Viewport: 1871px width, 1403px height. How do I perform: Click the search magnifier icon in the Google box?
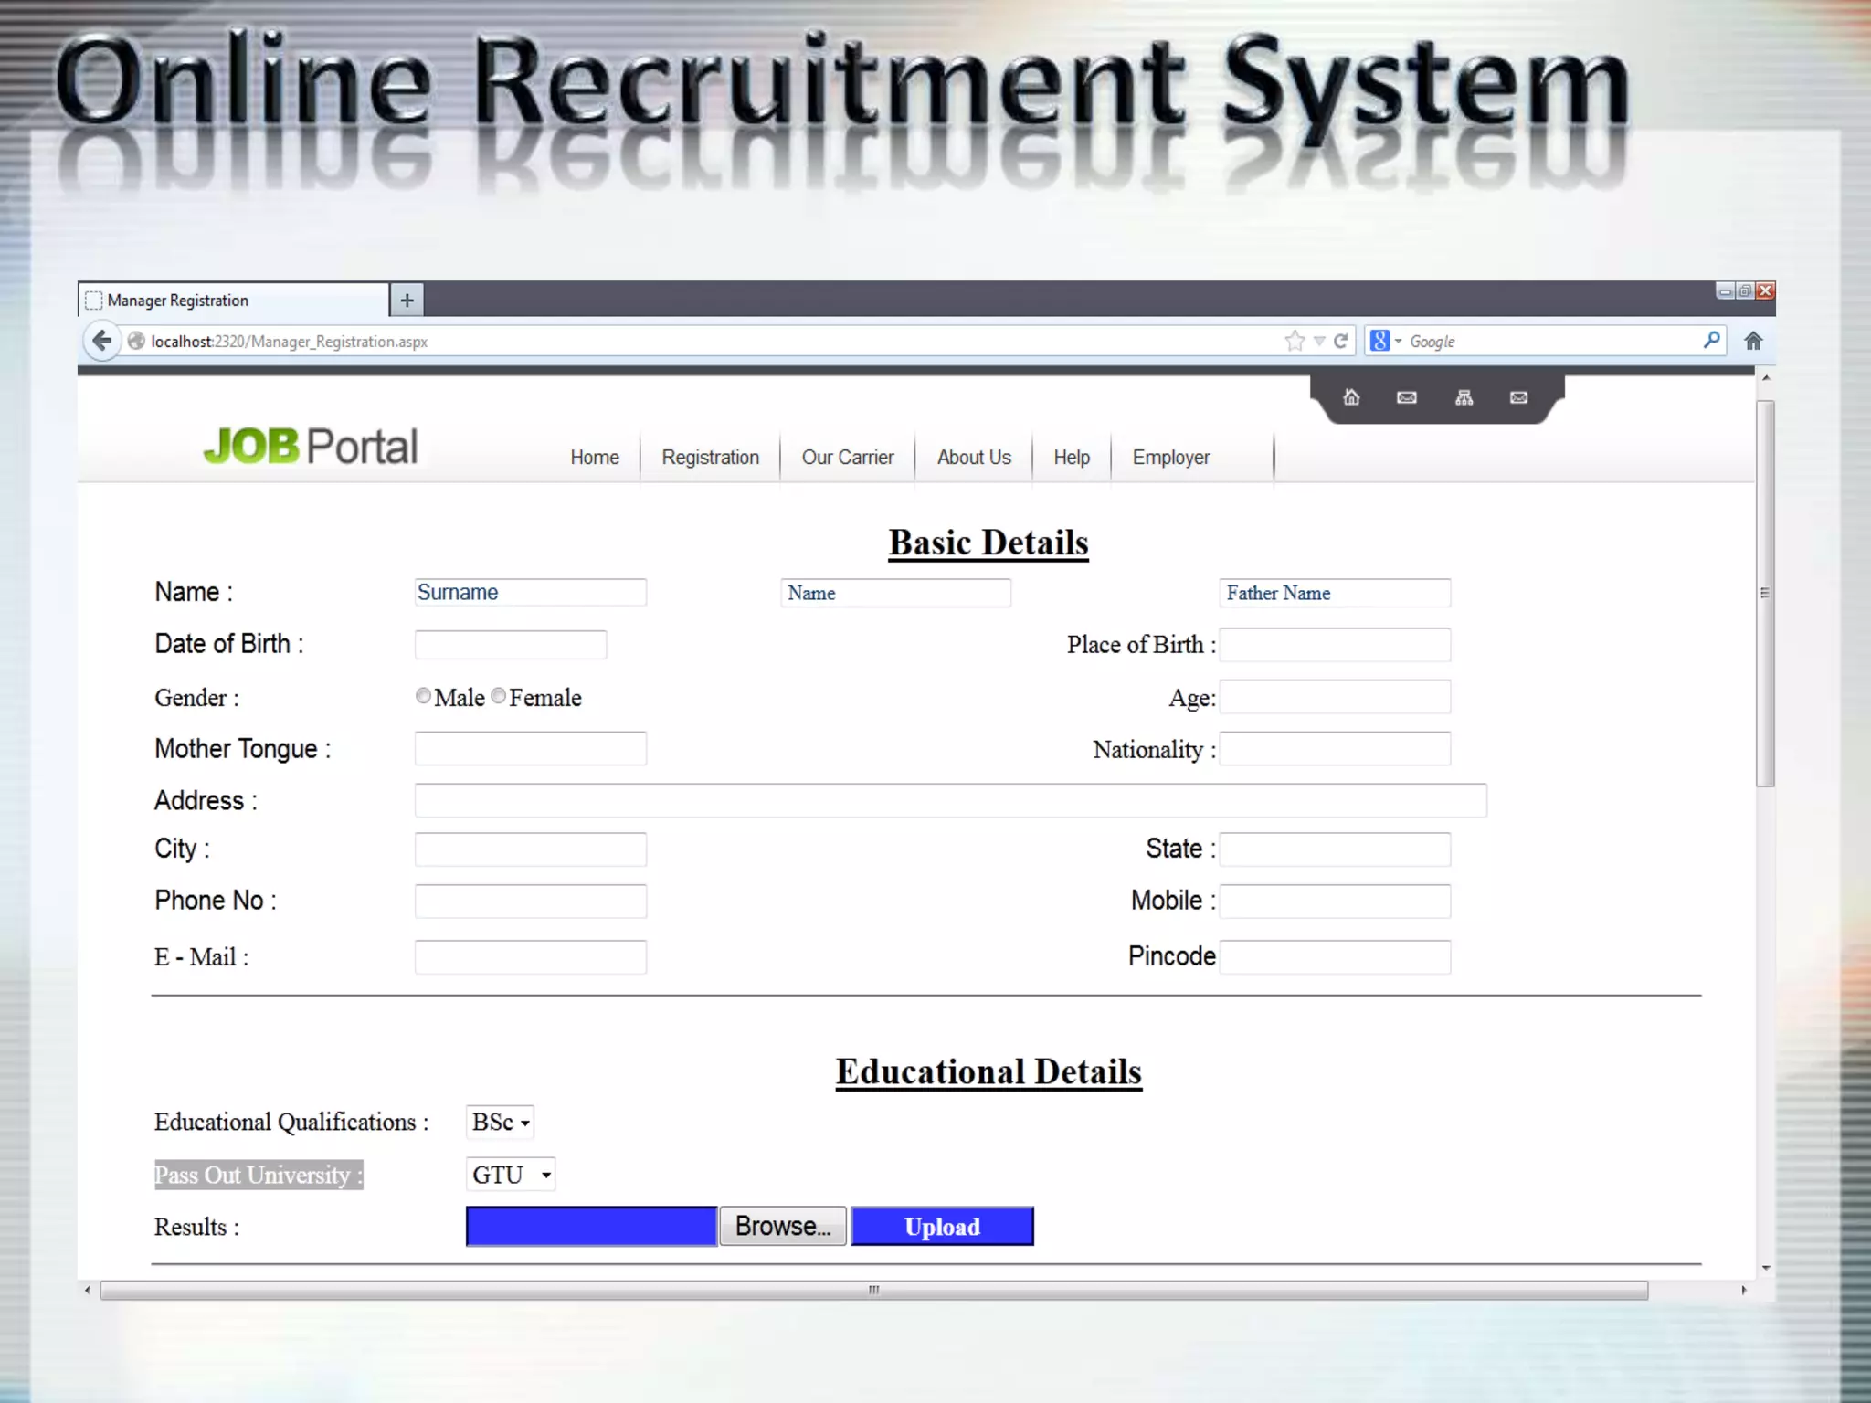(1711, 340)
